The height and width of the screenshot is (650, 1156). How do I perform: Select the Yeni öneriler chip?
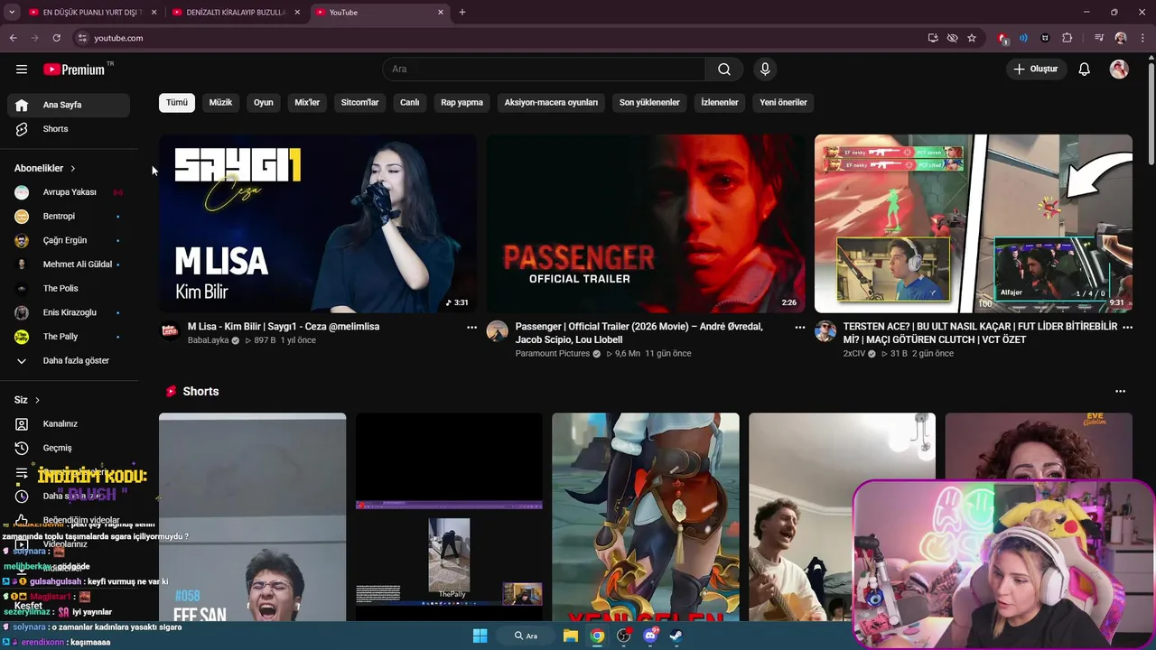pos(783,103)
